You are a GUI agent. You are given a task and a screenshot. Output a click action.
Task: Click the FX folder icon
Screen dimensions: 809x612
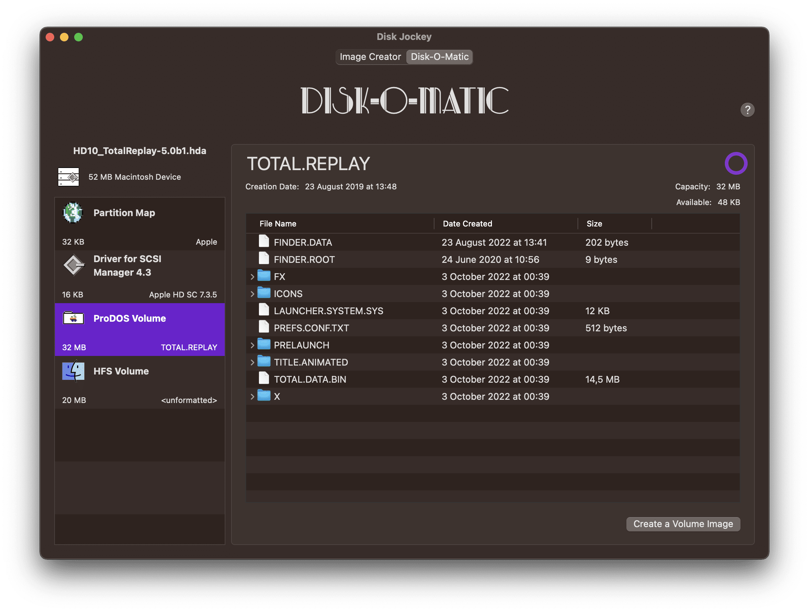point(264,276)
